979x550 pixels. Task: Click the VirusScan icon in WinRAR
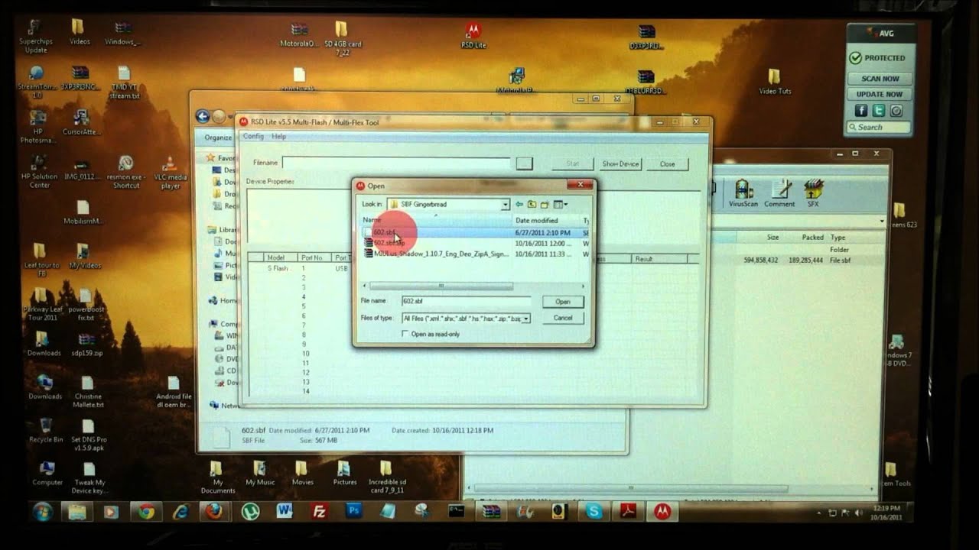743,193
